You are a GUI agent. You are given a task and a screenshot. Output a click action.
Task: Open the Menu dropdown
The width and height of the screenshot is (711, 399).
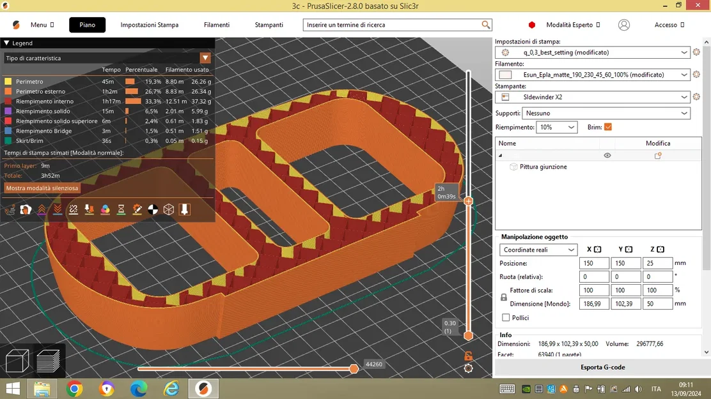(x=42, y=25)
